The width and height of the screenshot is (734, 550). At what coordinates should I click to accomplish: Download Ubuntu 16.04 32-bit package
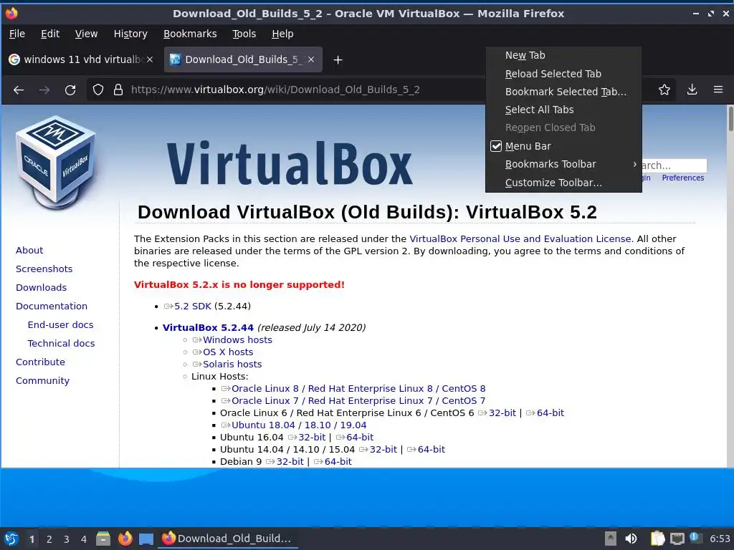coord(307,438)
